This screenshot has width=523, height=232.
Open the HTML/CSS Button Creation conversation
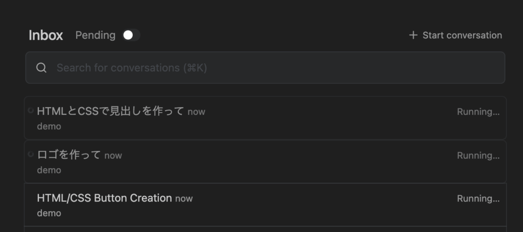click(104, 198)
